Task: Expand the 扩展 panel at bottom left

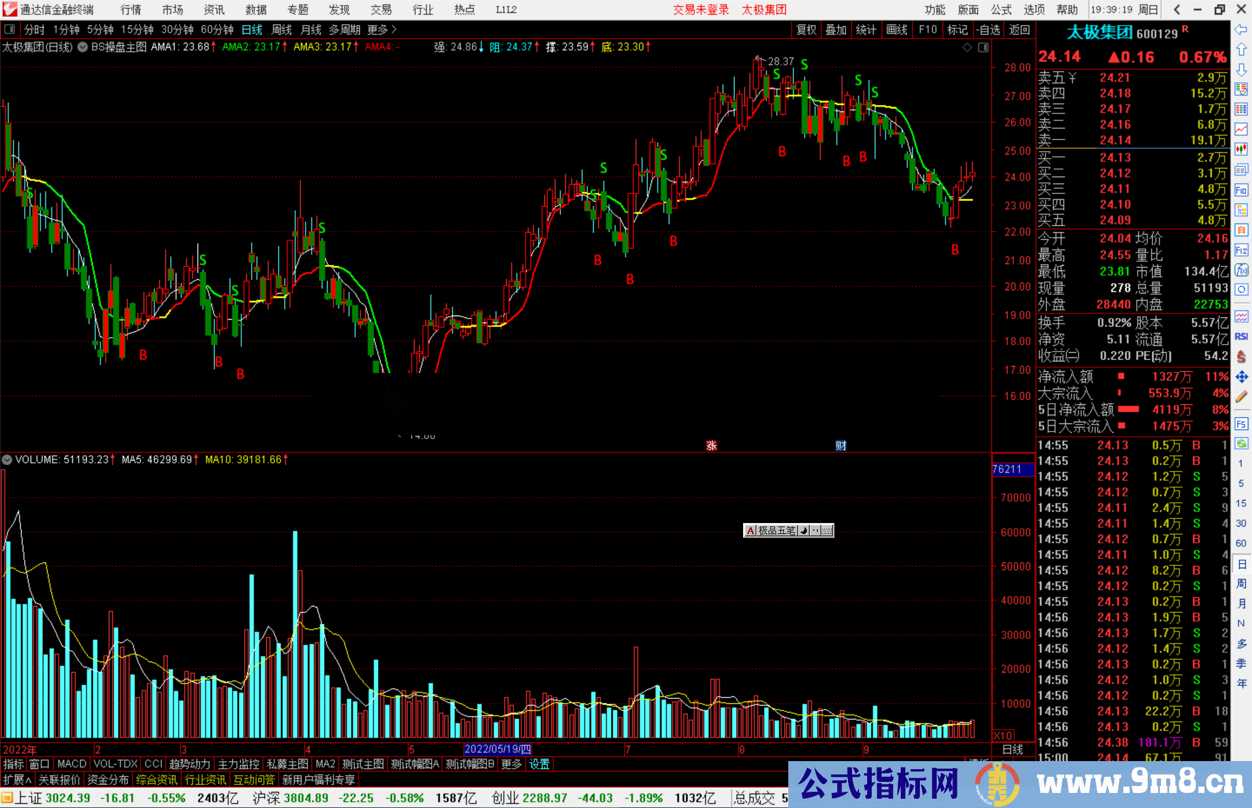Action: [17, 780]
